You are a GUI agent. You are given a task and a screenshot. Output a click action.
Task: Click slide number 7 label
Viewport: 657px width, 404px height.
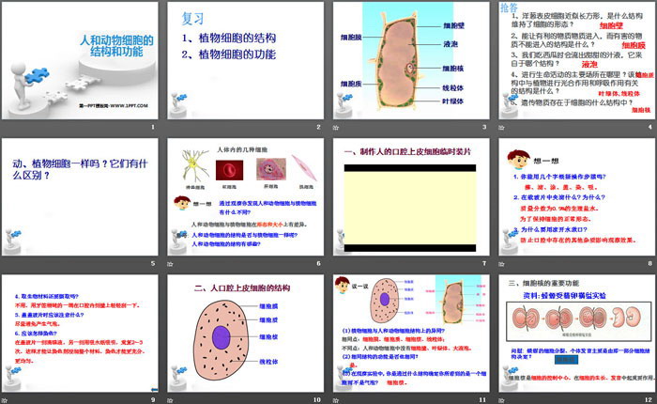pyautogui.click(x=484, y=263)
